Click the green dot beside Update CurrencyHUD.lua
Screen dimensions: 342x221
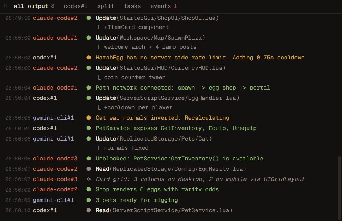tap(89, 68)
